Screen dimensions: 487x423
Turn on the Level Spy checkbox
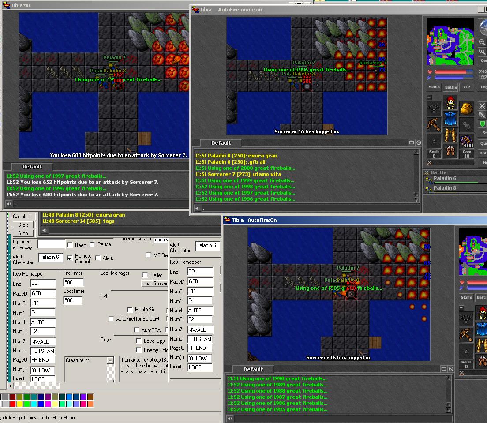pyautogui.click(x=139, y=341)
